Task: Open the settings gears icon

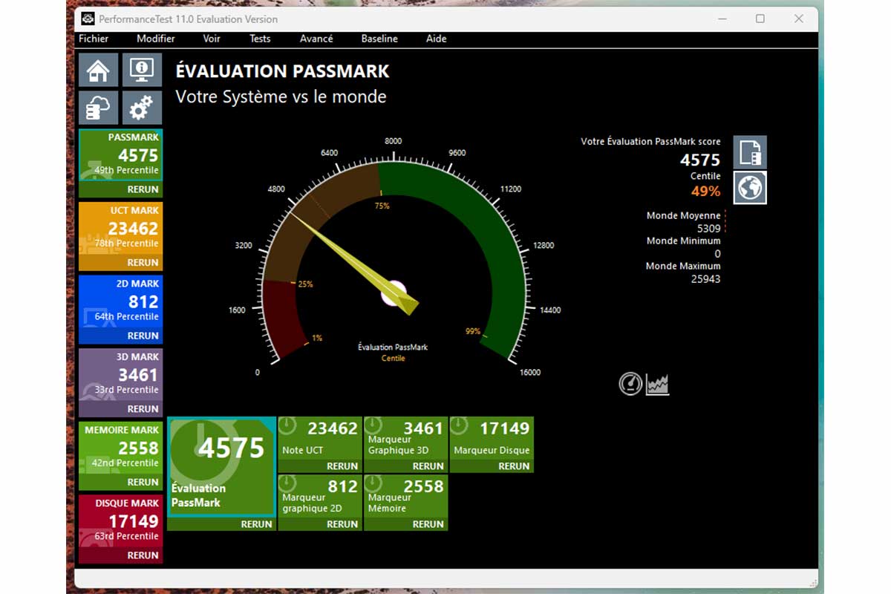Action: tap(142, 108)
